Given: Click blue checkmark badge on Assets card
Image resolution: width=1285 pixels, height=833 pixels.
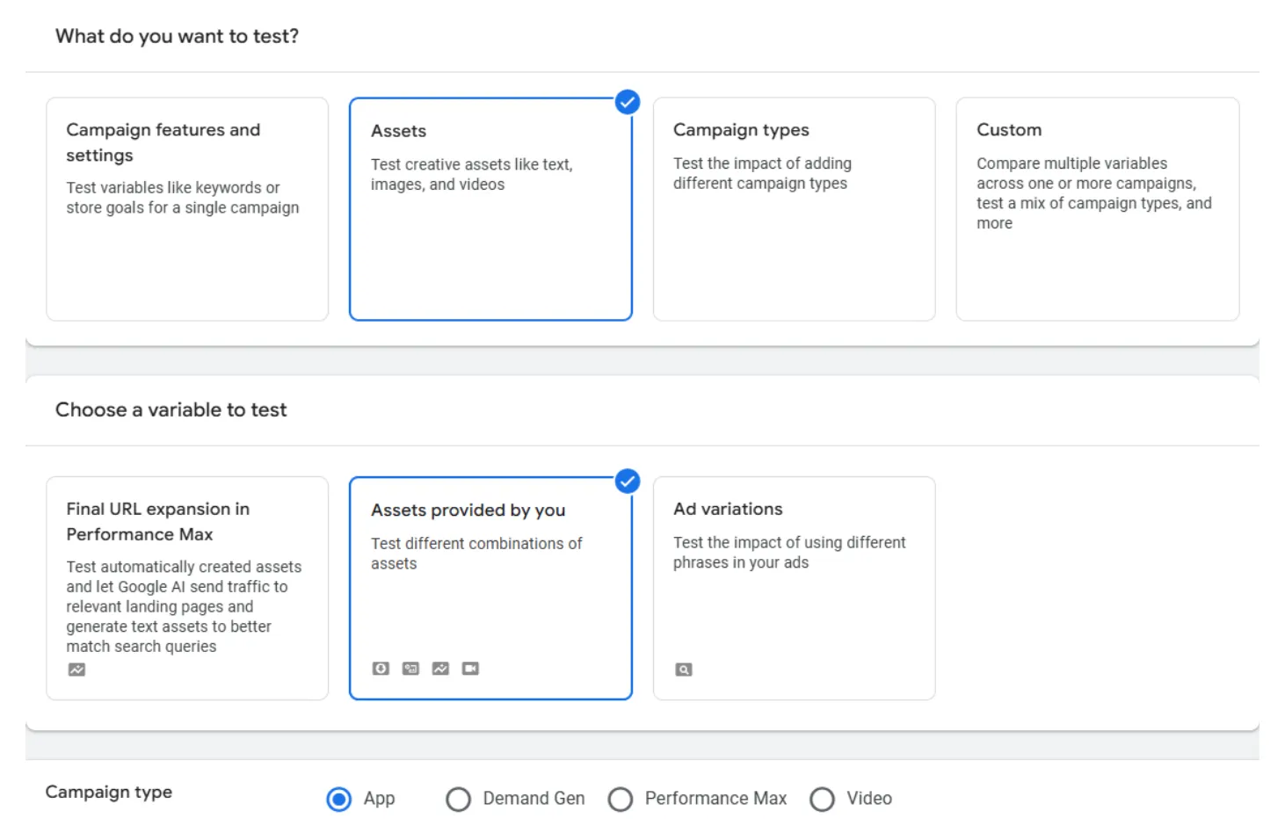Looking at the screenshot, I should click(x=628, y=102).
